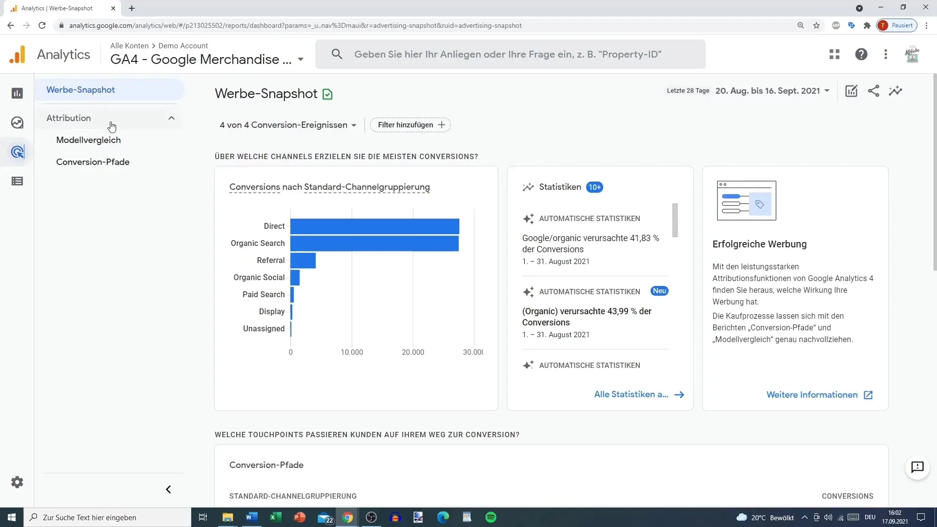Click the advertising snapshot save icon
This screenshot has height=527, width=937.
pos(327,94)
